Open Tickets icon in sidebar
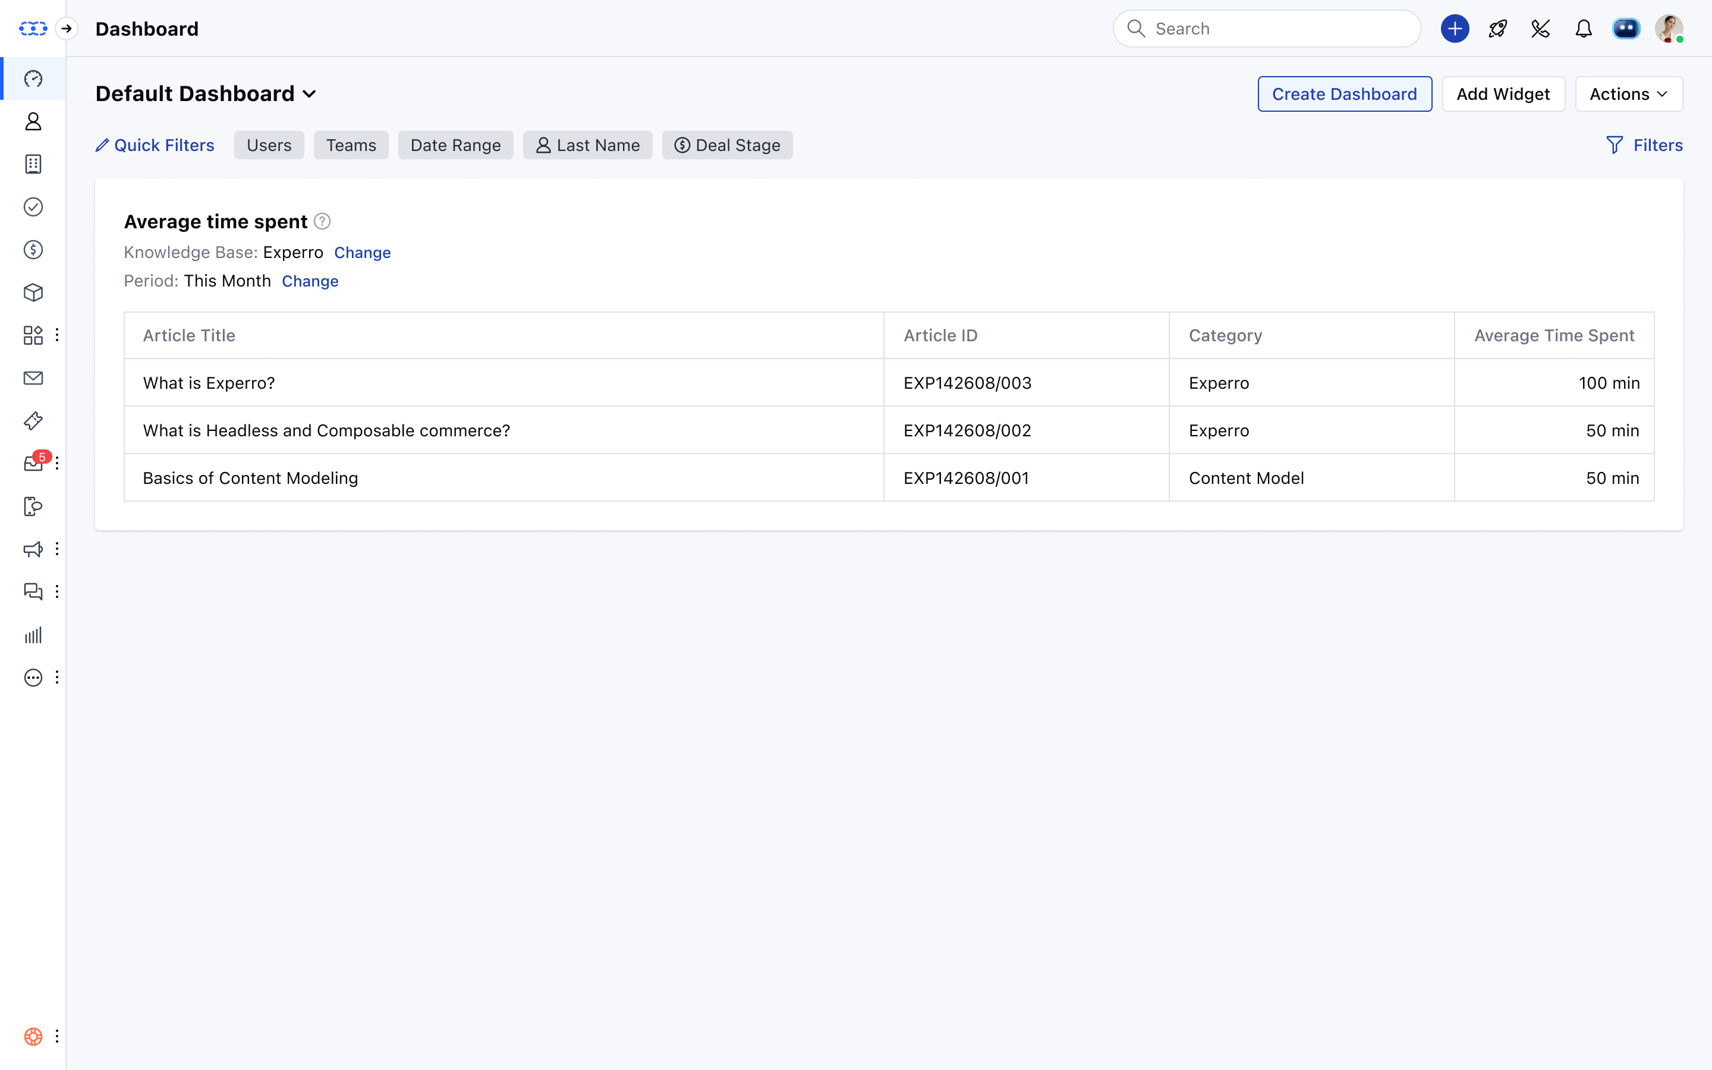1712x1070 pixels. click(33, 421)
